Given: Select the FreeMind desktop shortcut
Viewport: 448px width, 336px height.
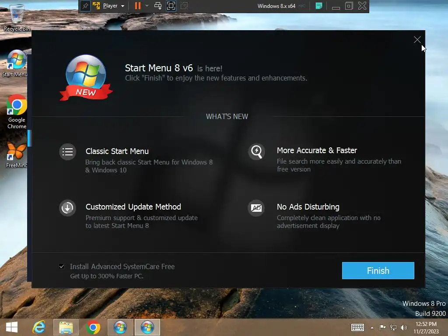Looking at the screenshot, I should tap(17, 154).
